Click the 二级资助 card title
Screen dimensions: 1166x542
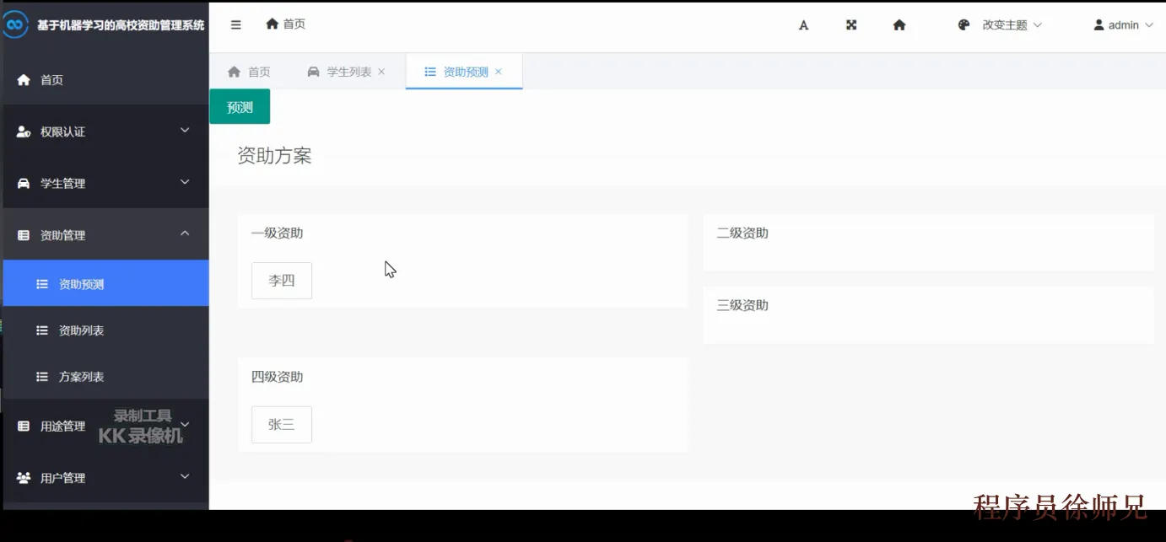tap(742, 233)
